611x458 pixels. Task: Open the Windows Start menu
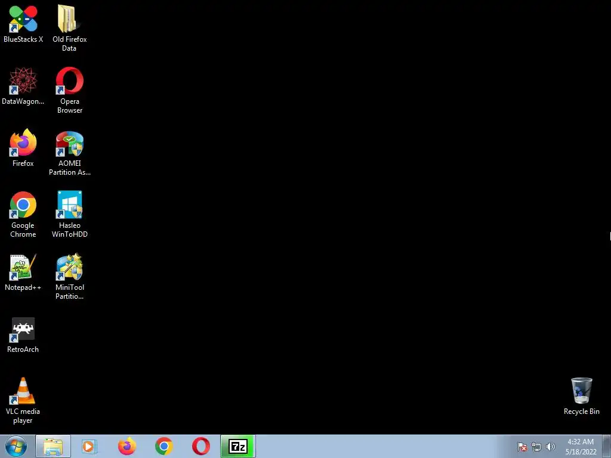[16, 446]
